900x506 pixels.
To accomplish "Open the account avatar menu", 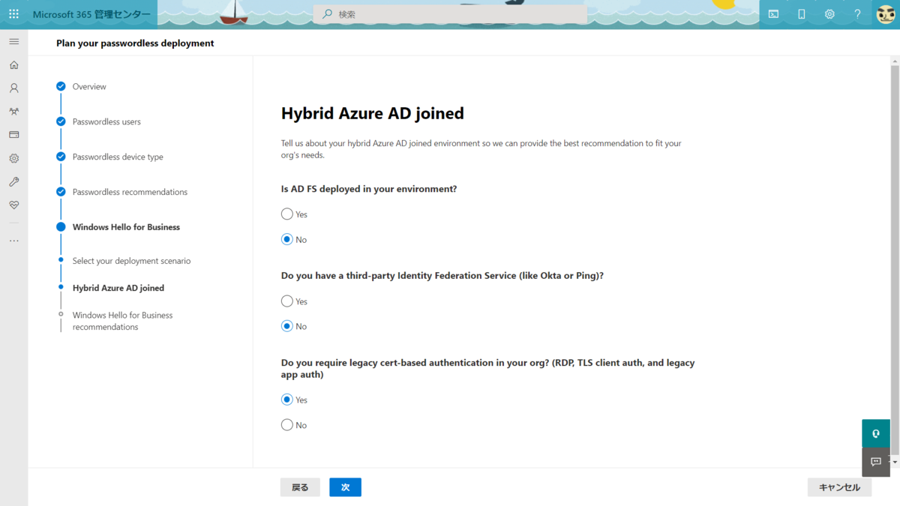I will point(886,14).
